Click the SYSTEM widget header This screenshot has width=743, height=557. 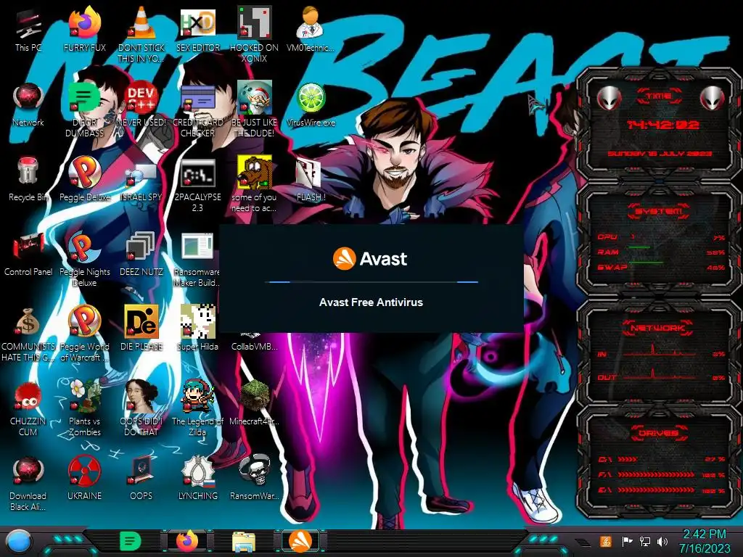click(x=659, y=211)
